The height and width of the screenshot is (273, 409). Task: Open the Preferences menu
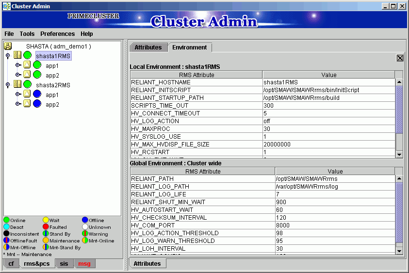coord(57,34)
